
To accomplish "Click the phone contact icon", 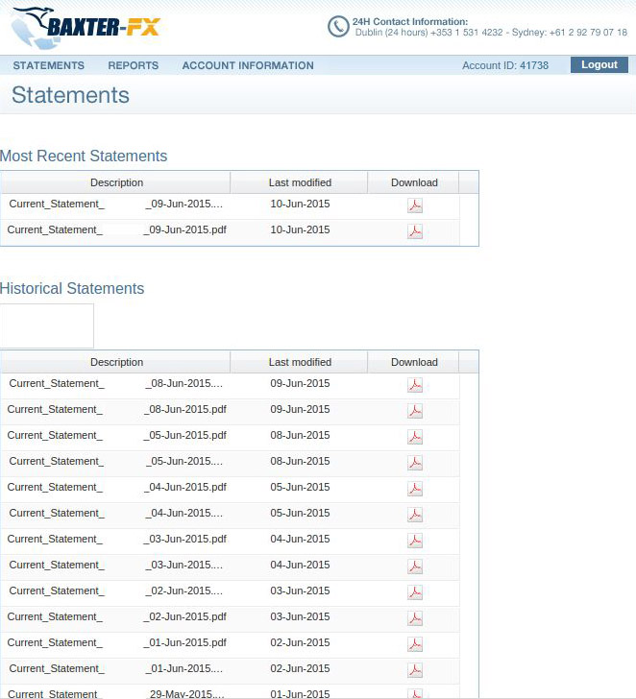I will coord(338,27).
